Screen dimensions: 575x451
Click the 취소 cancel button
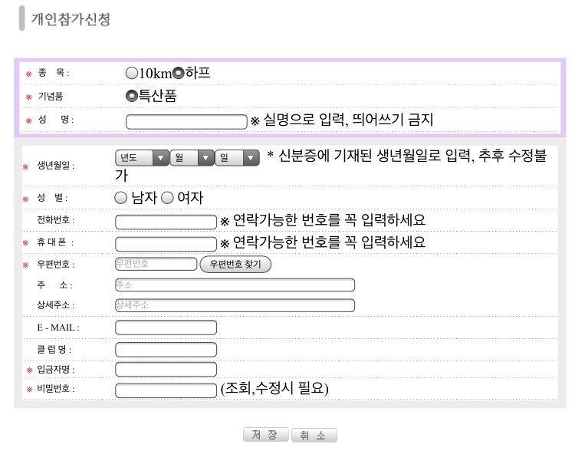pos(314,436)
